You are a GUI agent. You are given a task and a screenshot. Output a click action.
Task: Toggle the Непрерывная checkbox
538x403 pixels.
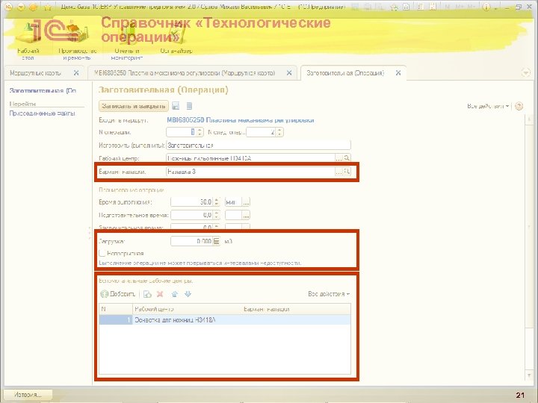(102, 254)
